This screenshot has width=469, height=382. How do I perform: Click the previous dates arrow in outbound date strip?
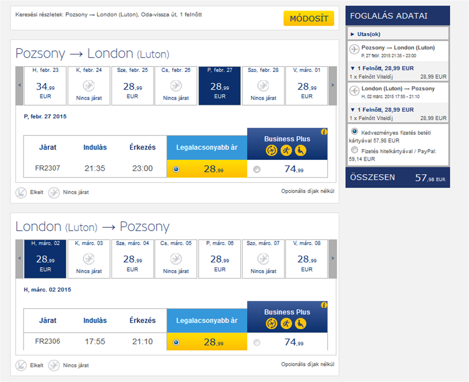(20, 85)
